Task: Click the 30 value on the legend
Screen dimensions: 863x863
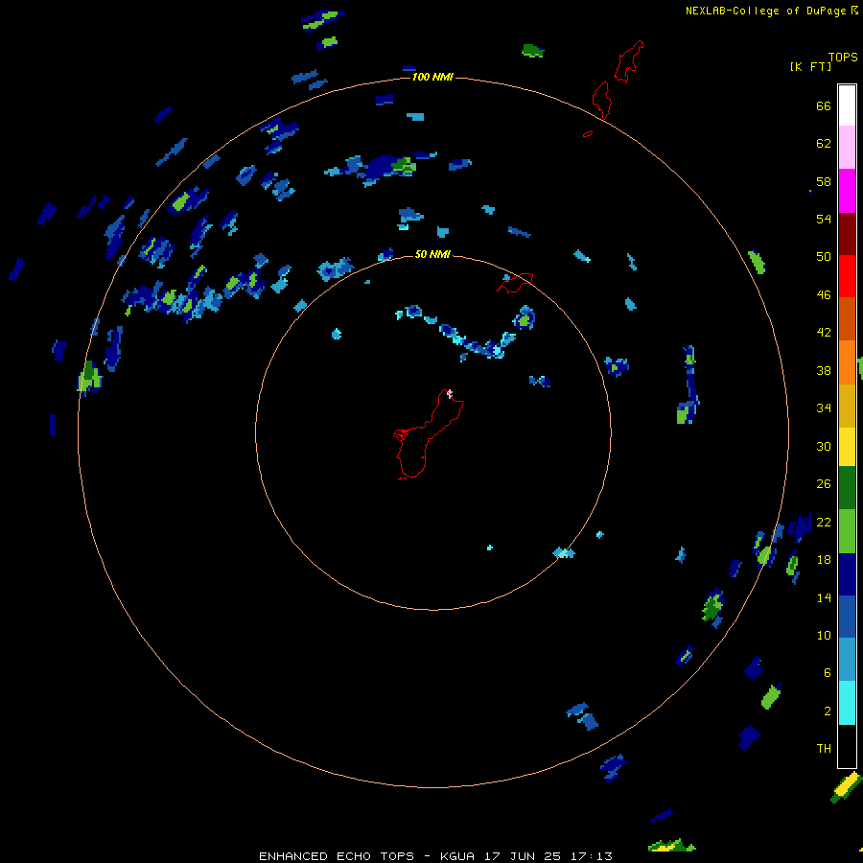Action: tap(824, 446)
